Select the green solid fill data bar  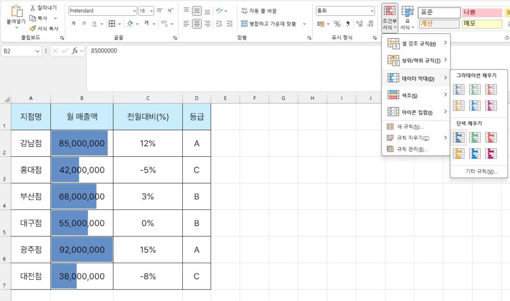475,137
